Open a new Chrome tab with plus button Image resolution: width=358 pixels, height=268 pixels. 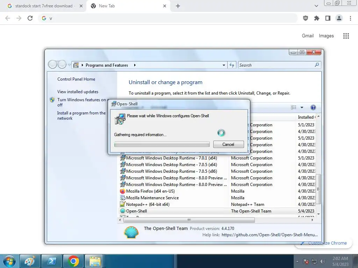tap(178, 6)
